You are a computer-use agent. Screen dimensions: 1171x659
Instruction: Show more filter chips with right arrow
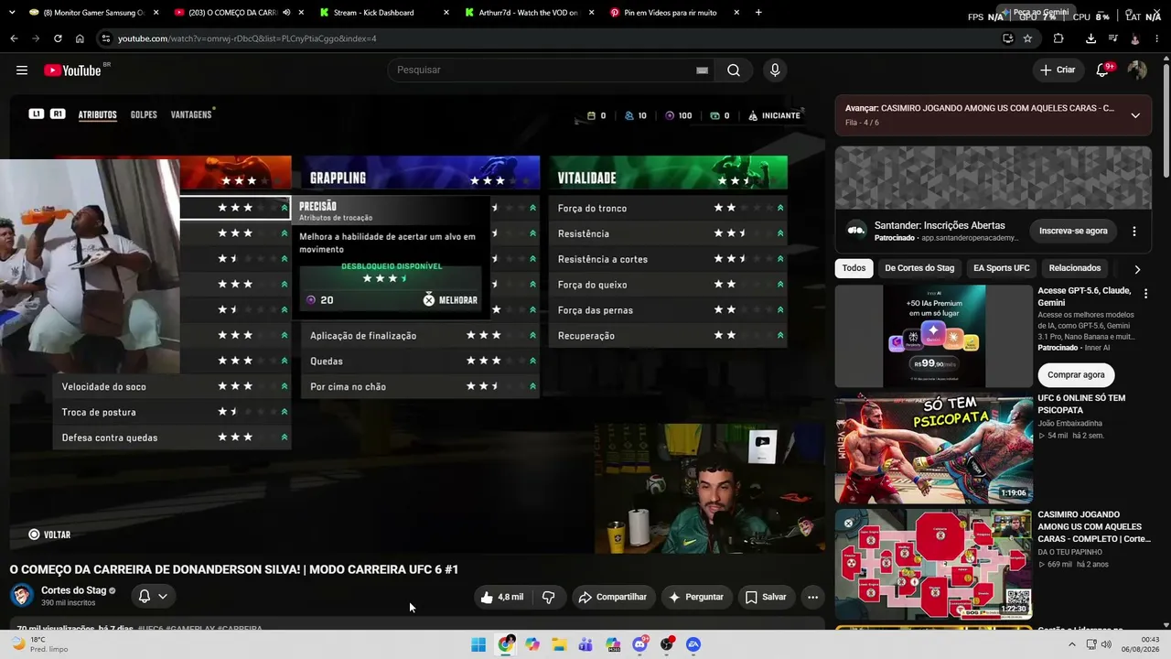pyautogui.click(x=1137, y=269)
